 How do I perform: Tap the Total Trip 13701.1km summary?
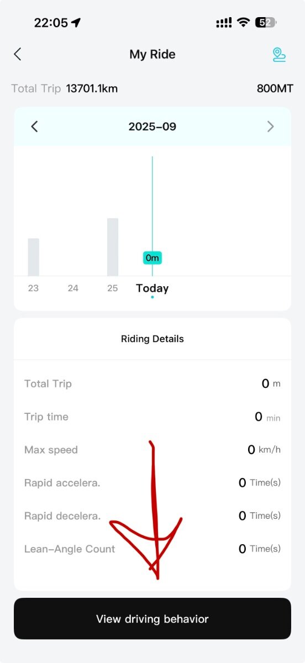point(65,88)
